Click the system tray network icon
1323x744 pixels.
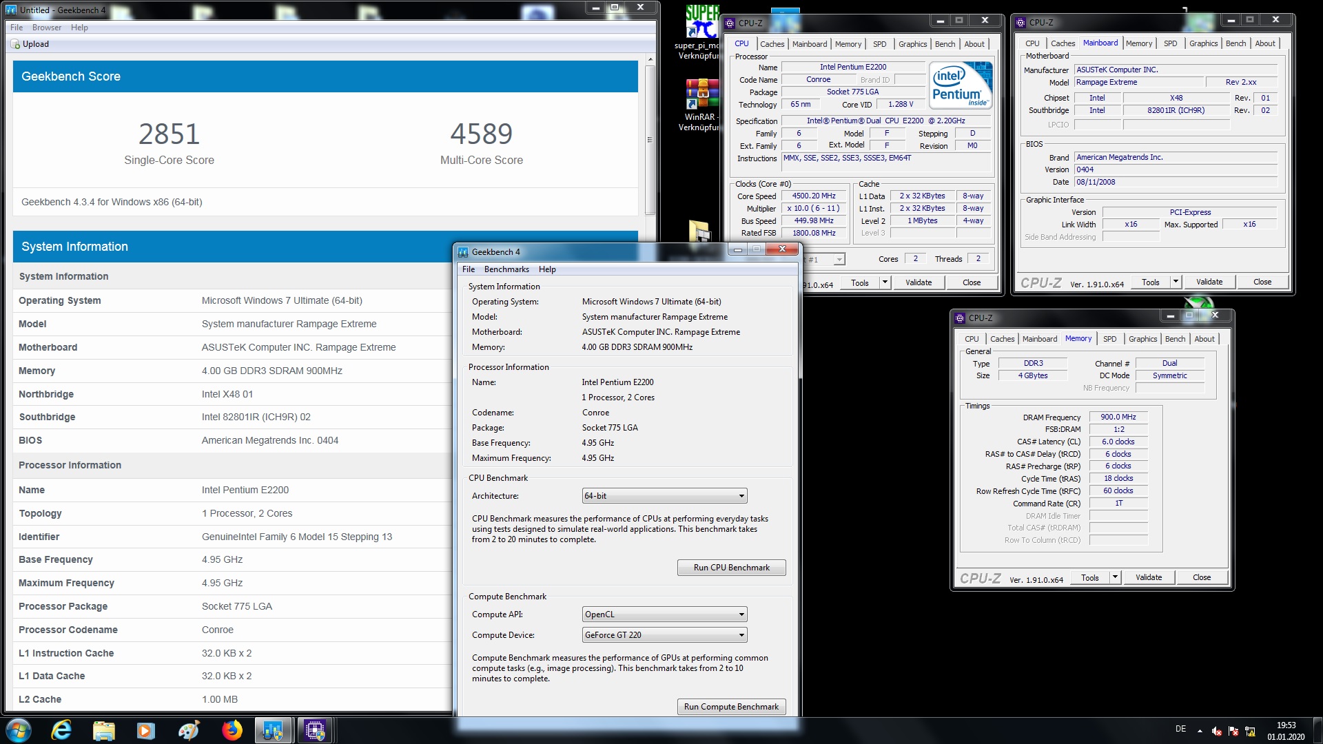point(1250,731)
